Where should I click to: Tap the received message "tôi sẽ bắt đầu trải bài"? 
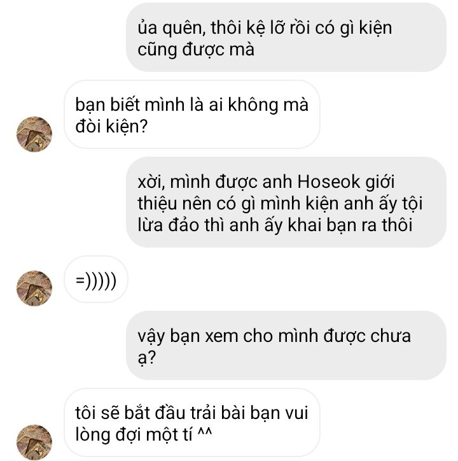click(192, 423)
